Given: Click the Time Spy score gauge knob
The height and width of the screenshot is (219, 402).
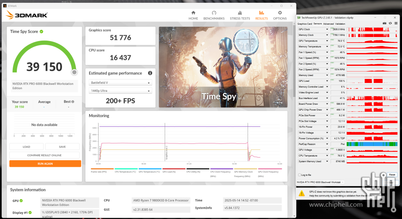Looking at the screenshot, I should (74, 72).
